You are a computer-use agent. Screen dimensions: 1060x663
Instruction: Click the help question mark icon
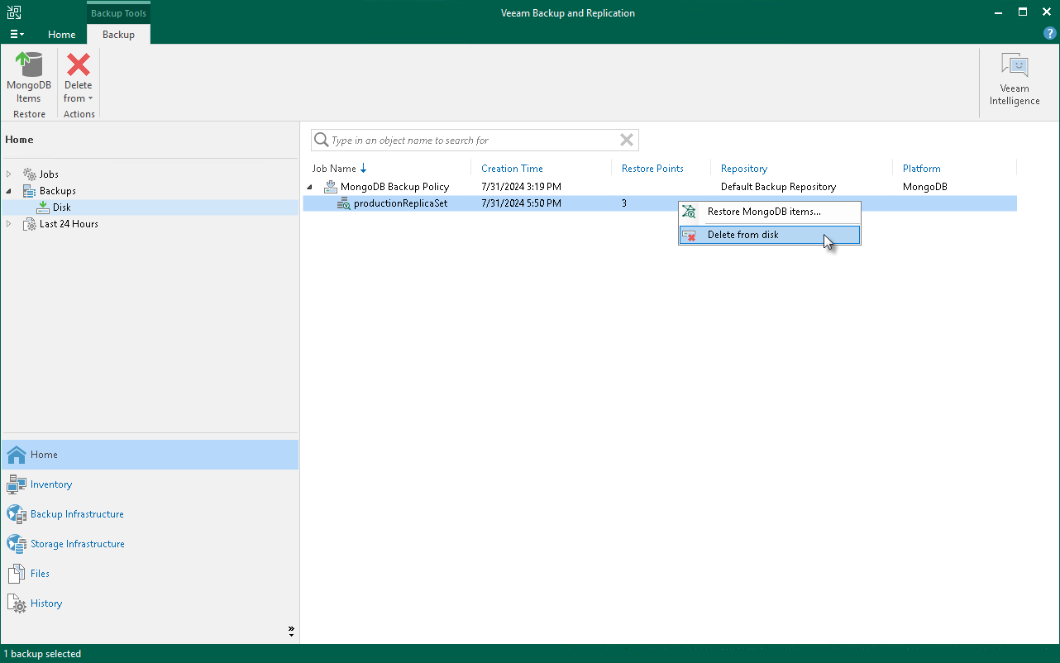pos(1050,34)
